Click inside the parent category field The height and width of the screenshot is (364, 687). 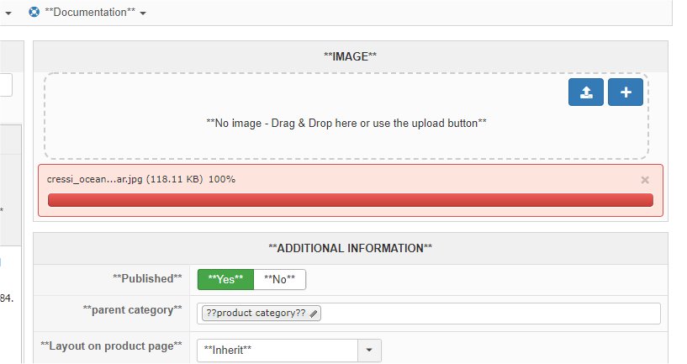pos(488,314)
